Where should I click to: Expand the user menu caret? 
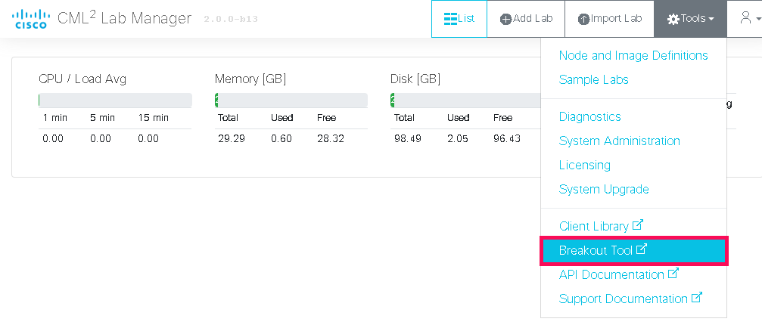759,20
